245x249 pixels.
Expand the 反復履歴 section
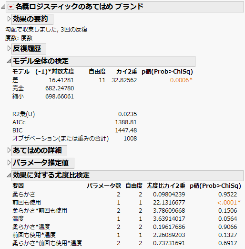(9, 49)
